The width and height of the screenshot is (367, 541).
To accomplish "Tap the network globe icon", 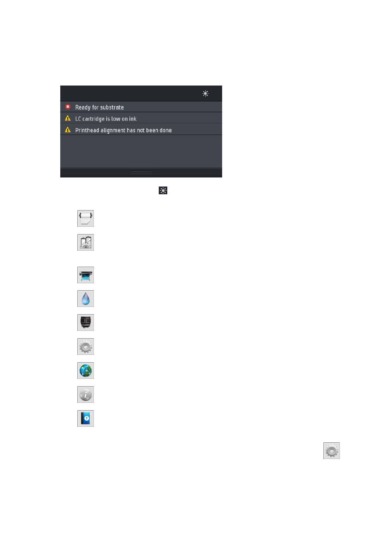I will tap(85, 371).
